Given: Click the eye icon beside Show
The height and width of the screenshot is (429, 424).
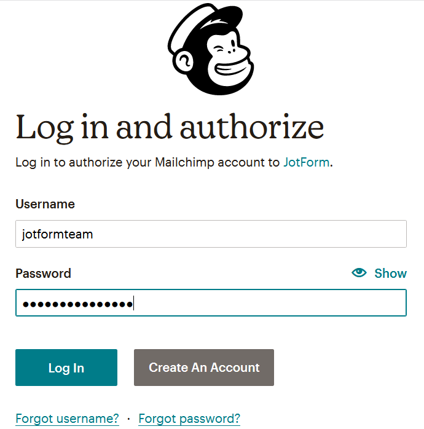Looking at the screenshot, I should (x=359, y=273).
